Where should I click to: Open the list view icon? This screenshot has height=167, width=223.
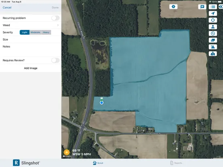(x=213, y=7)
